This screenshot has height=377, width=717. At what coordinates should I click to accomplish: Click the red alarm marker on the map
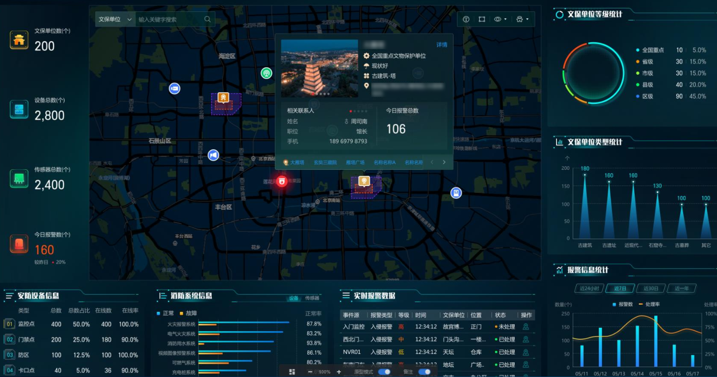coord(282,181)
